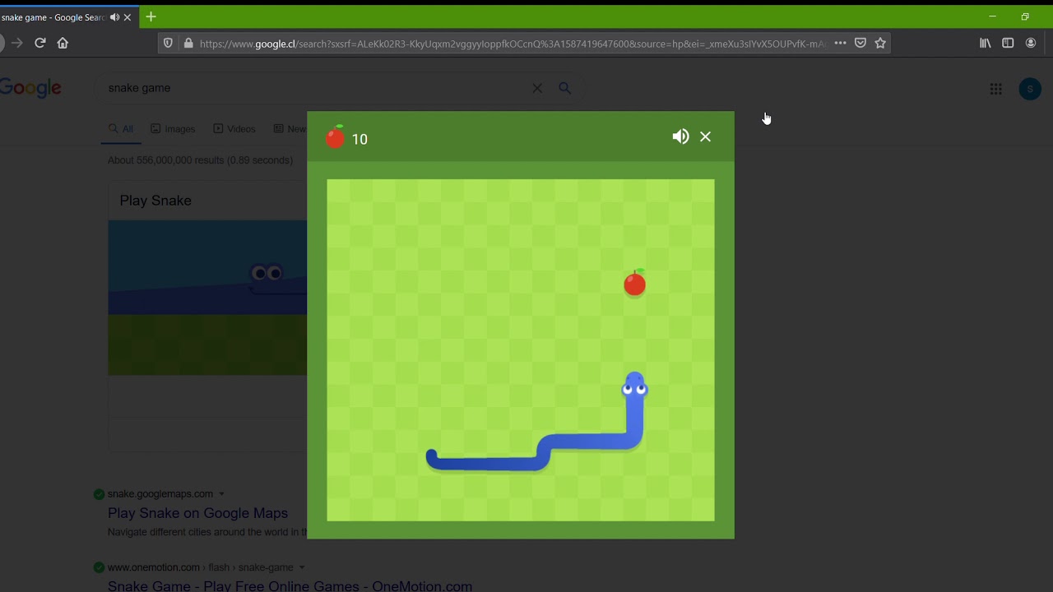The image size is (1053, 592).
Task: Restore down the browser window
Action: (x=1025, y=16)
